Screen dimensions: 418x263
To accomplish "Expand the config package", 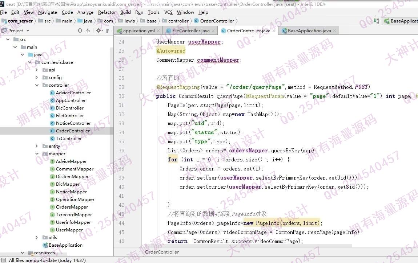I will pos(37,78).
